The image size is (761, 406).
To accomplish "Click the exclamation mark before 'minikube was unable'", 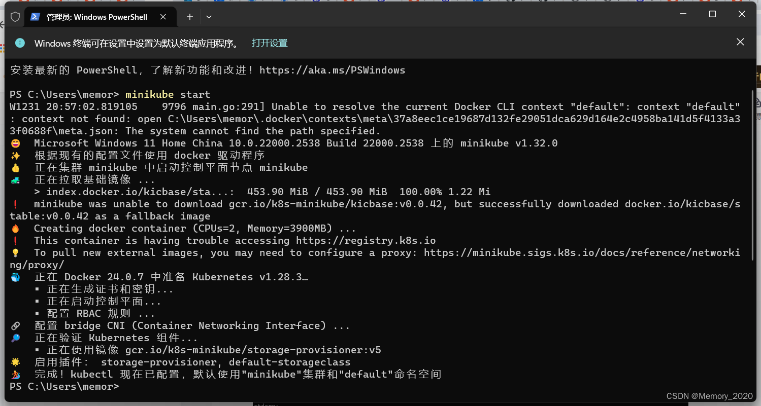I will [15, 204].
